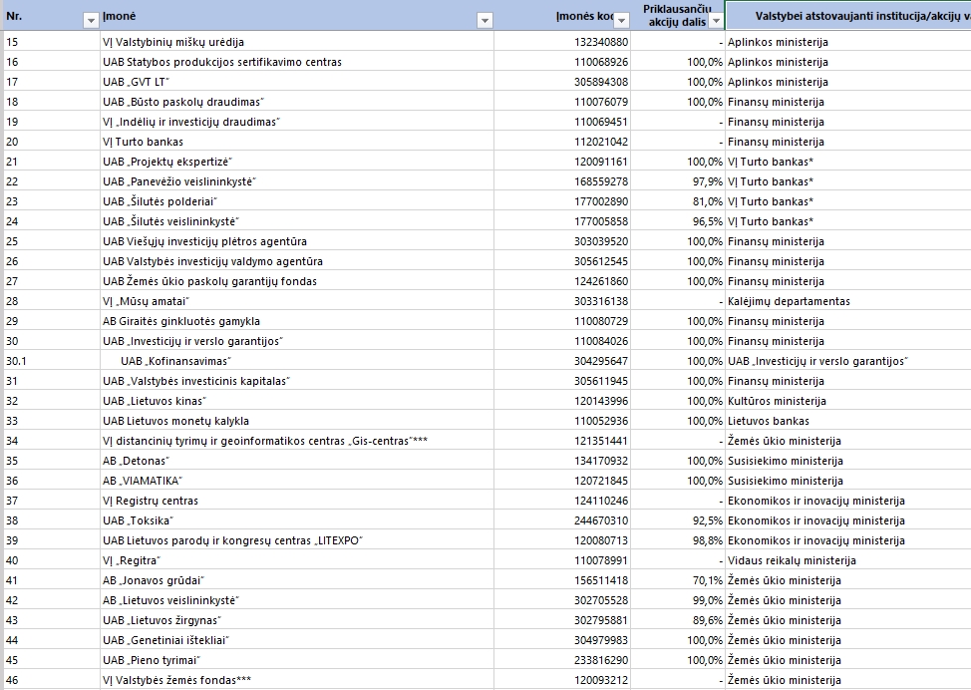Select the VĮ Turto bankas company cell

tap(143, 142)
